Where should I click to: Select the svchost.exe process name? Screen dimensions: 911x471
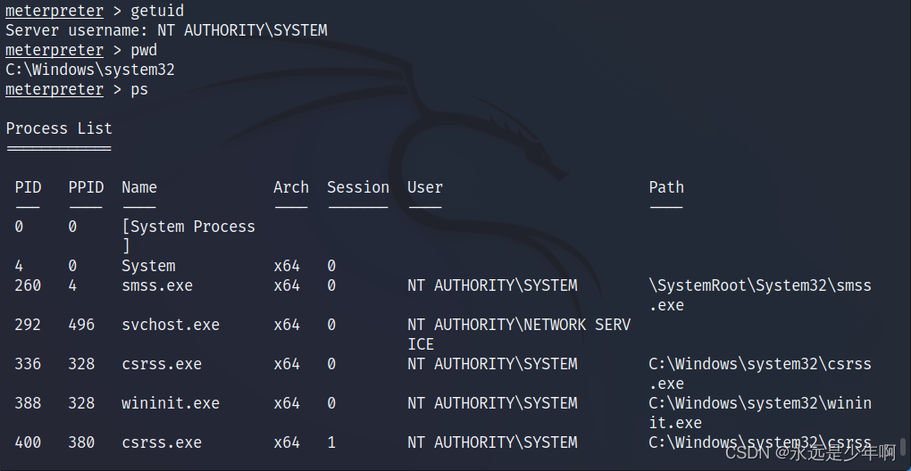tap(171, 325)
